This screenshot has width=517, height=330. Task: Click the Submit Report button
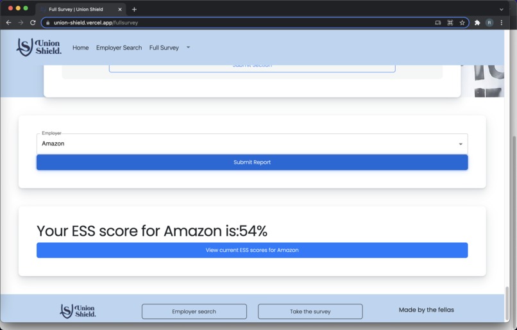pyautogui.click(x=252, y=162)
